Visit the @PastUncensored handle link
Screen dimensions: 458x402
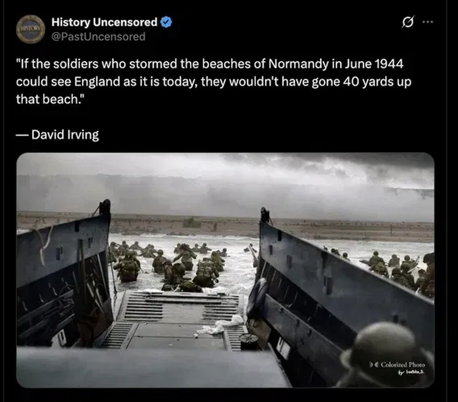(x=98, y=37)
